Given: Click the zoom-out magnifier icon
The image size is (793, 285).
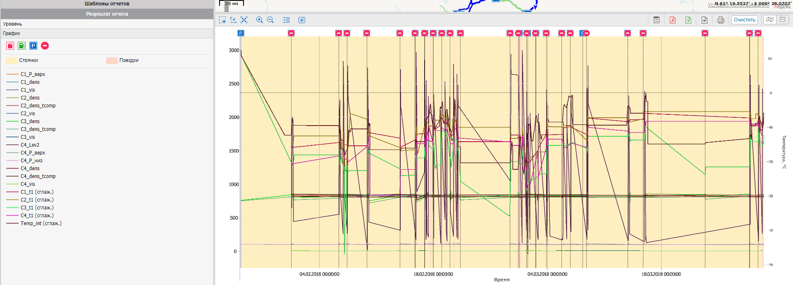Looking at the screenshot, I should coord(270,20).
